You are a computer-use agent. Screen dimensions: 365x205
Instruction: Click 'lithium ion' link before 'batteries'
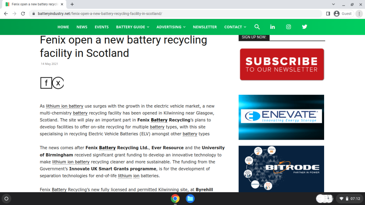[128, 176]
